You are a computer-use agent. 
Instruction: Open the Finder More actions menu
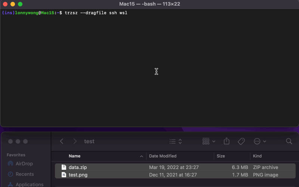pyautogui.click(x=260, y=141)
